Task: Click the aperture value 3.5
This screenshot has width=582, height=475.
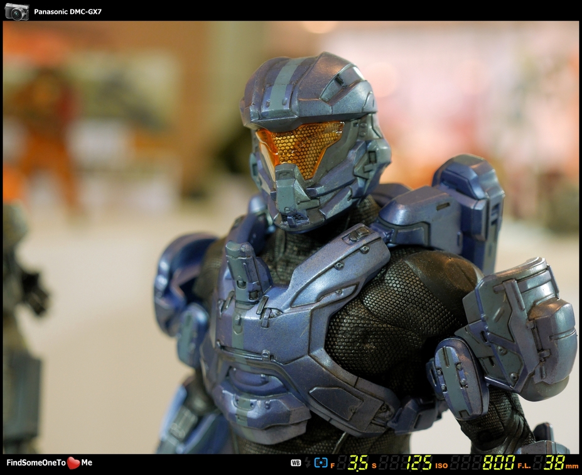Action: [x=358, y=462]
